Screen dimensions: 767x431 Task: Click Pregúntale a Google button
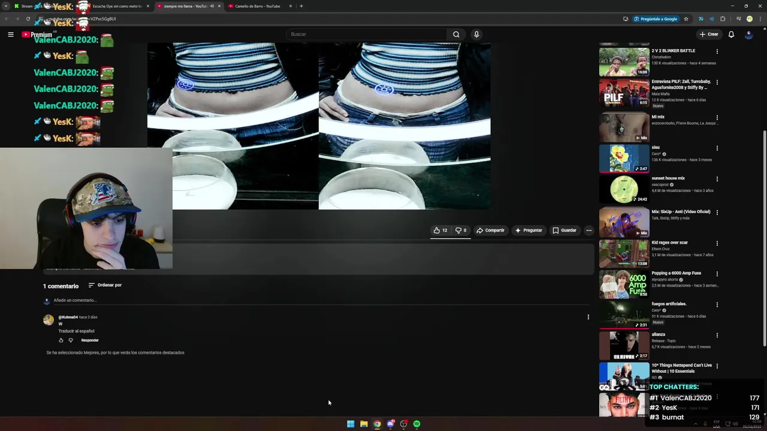pyautogui.click(x=656, y=19)
